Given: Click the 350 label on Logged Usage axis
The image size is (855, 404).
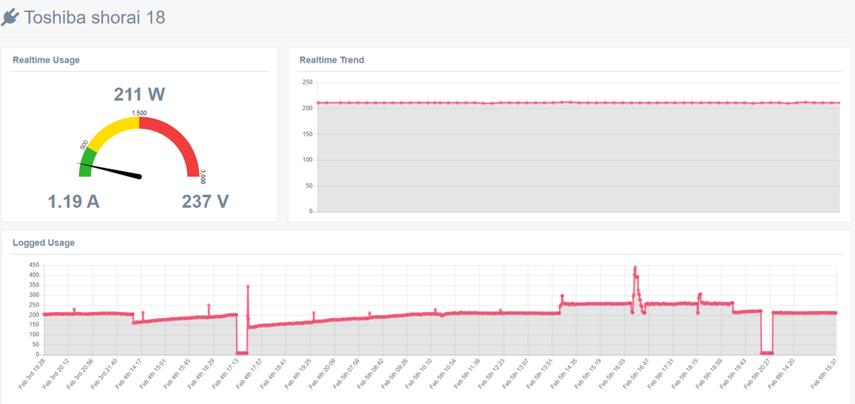Looking at the screenshot, I should (33, 285).
